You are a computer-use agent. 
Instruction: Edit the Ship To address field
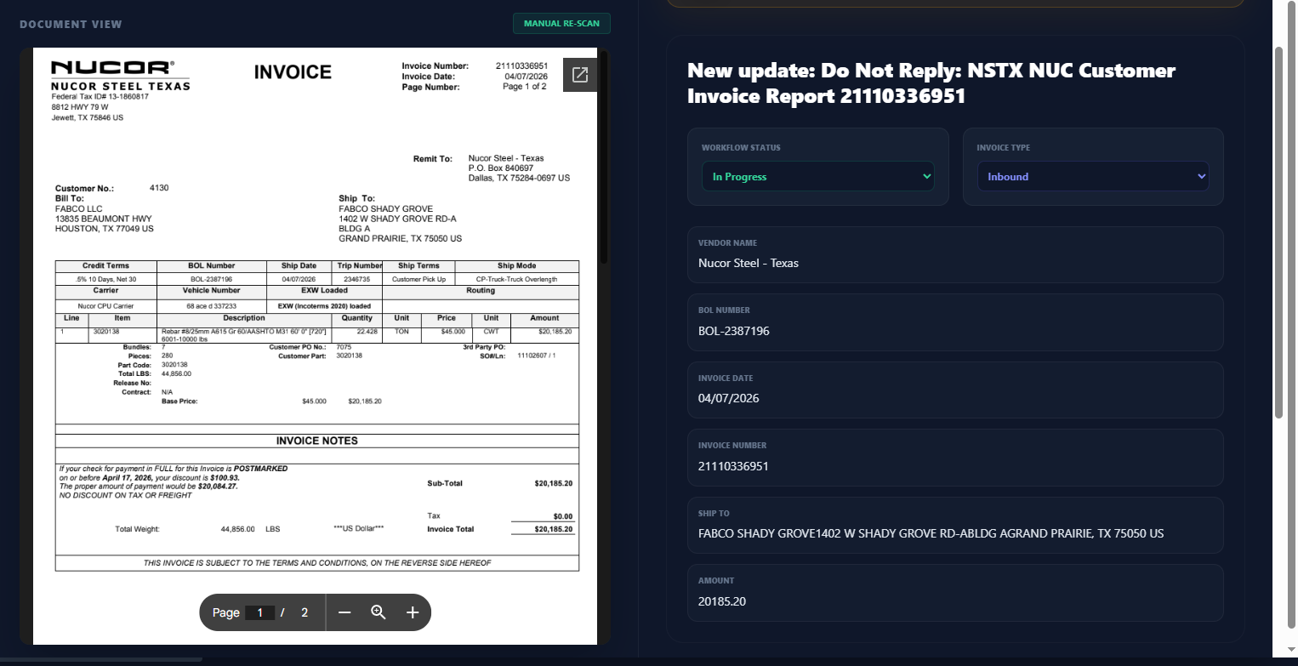pyautogui.click(x=955, y=525)
